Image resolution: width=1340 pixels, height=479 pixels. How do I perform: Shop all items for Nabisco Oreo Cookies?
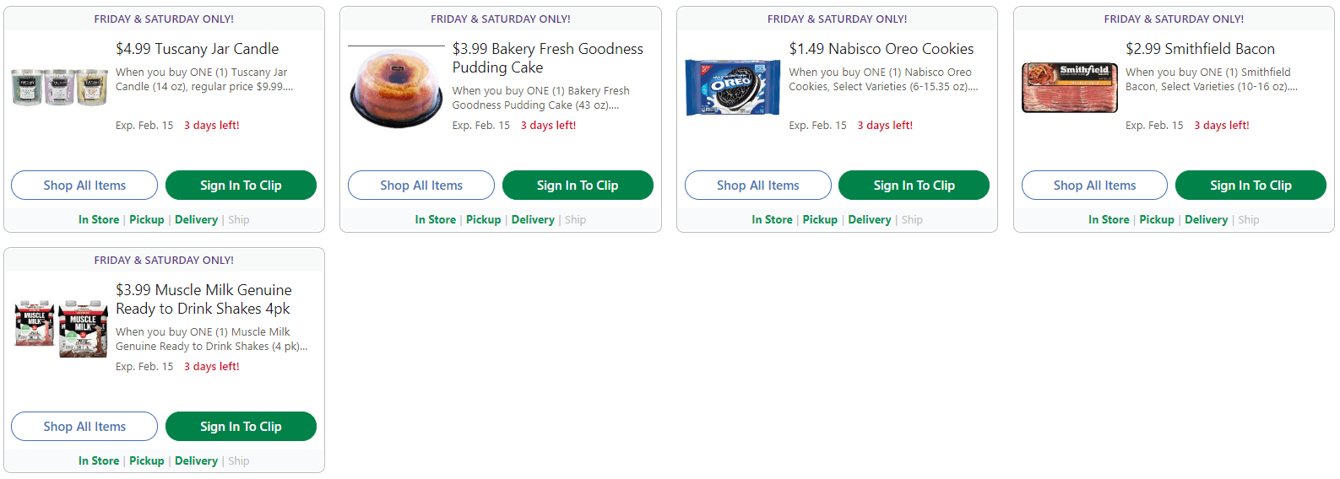tap(757, 186)
